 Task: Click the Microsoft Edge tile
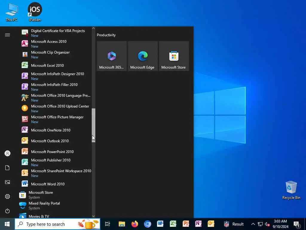coord(143,56)
